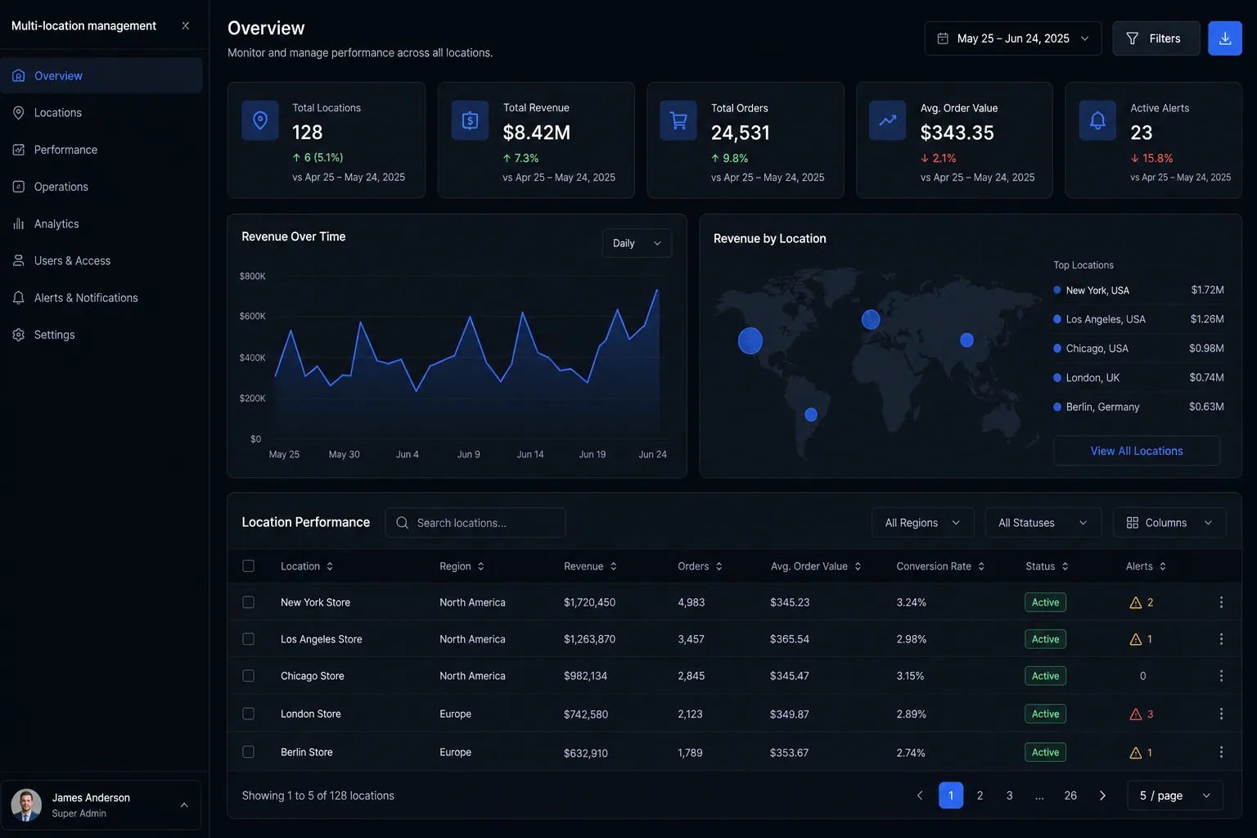Viewport: 1257px width, 838px height.
Task: Click the Active Alerts bell icon
Action: [1097, 120]
